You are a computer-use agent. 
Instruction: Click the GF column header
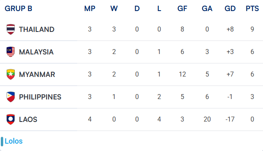click(x=182, y=9)
